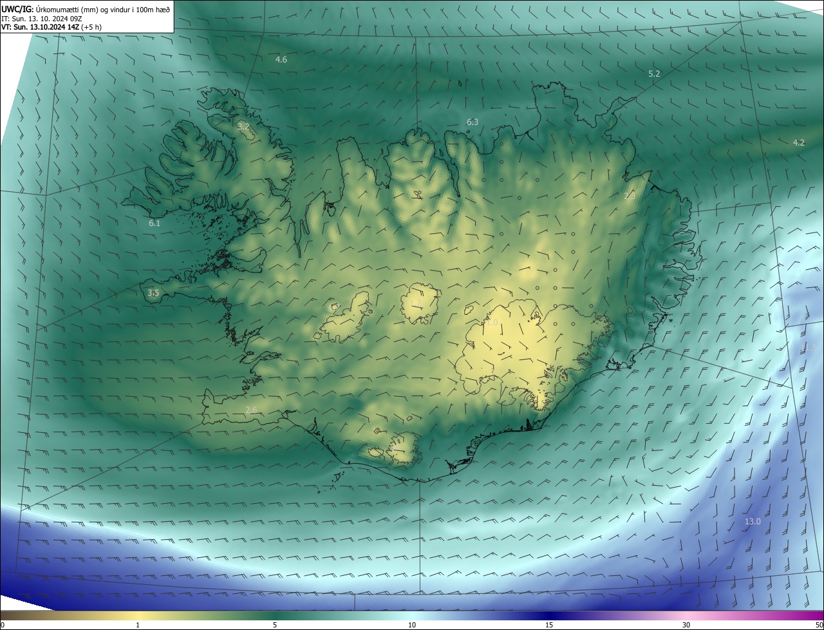This screenshot has height=630, width=824.
Task: Click the colorbar tick labeled 5
Action: coord(275,625)
